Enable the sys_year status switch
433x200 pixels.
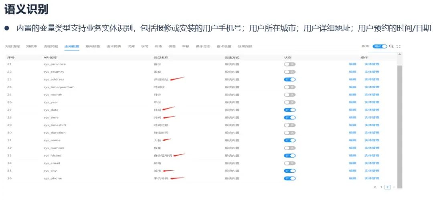290,102
